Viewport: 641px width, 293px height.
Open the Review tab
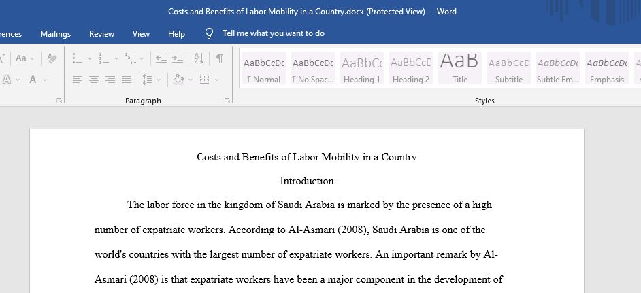[102, 34]
